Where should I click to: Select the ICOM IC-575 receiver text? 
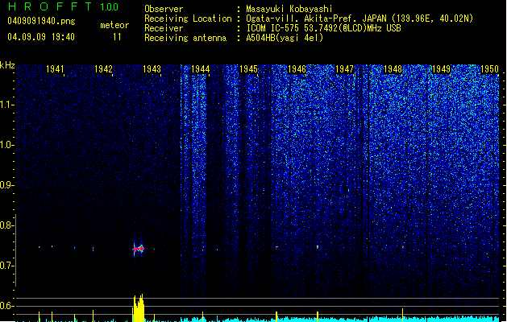click(323, 28)
